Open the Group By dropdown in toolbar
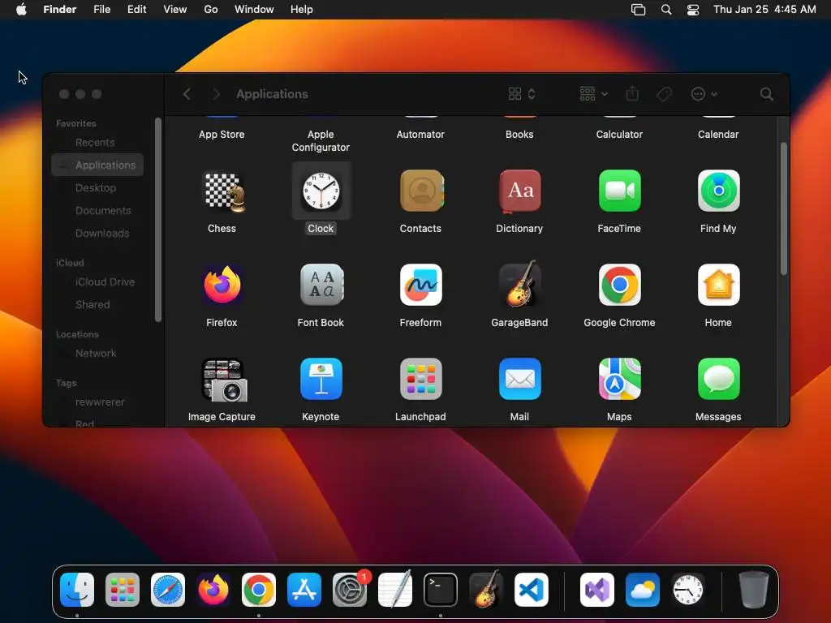The width and height of the screenshot is (831, 623). tap(593, 94)
